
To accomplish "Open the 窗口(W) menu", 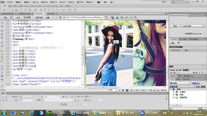I will click(80, 2).
